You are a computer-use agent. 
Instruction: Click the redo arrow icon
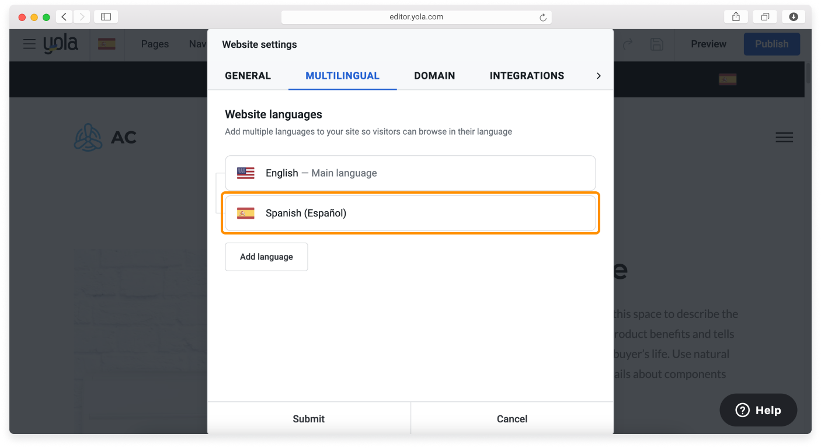coord(626,44)
